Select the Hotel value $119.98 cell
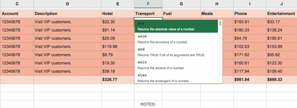Screen dimensions: 297x108 point(118,47)
